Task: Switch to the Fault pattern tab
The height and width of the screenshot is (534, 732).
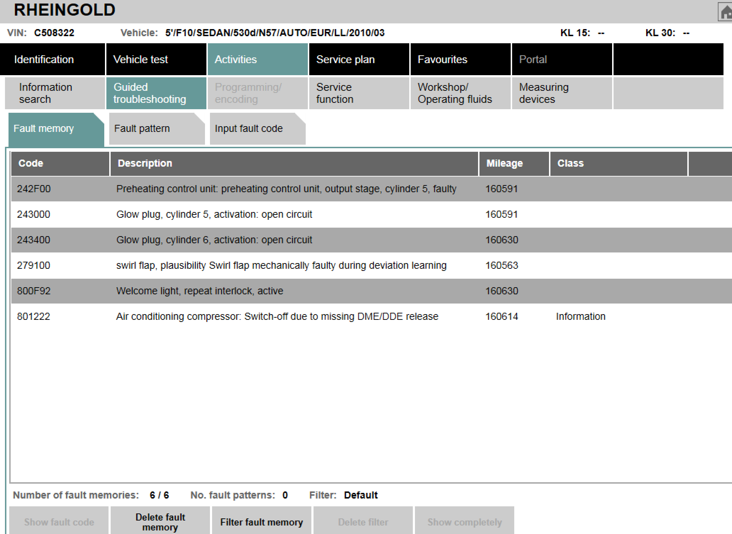Action: (157, 129)
